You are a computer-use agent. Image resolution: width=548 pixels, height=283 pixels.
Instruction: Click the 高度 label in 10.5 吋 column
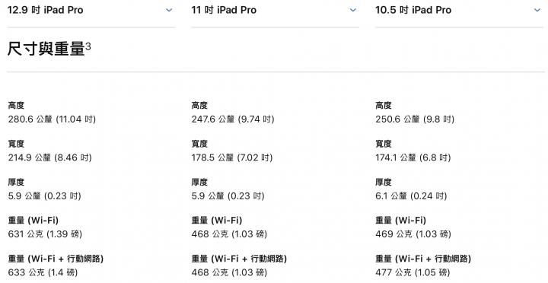[x=384, y=106]
